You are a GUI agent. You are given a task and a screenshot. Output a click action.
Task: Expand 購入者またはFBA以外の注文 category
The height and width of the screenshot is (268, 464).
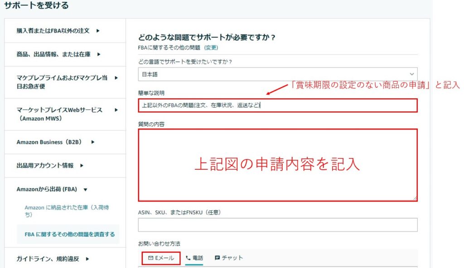tap(58, 31)
